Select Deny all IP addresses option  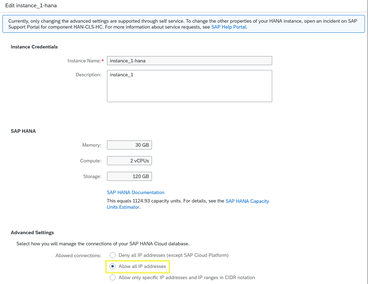pos(113,255)
